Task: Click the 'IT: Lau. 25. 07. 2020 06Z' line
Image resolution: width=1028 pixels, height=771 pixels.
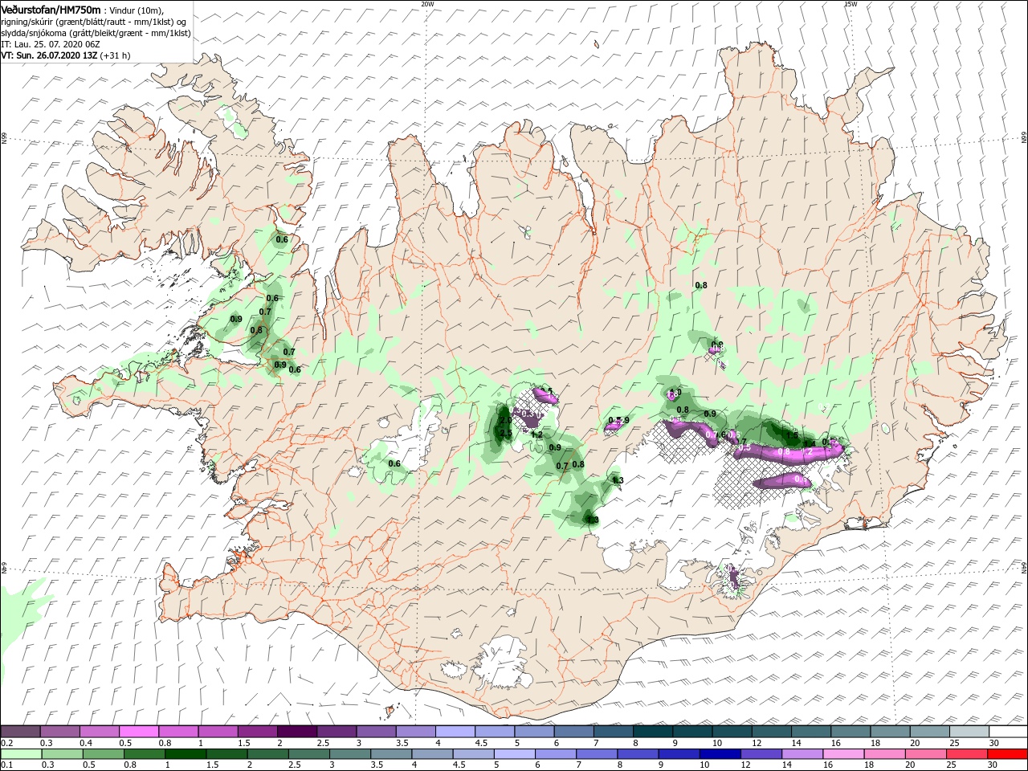Action: 50,44
